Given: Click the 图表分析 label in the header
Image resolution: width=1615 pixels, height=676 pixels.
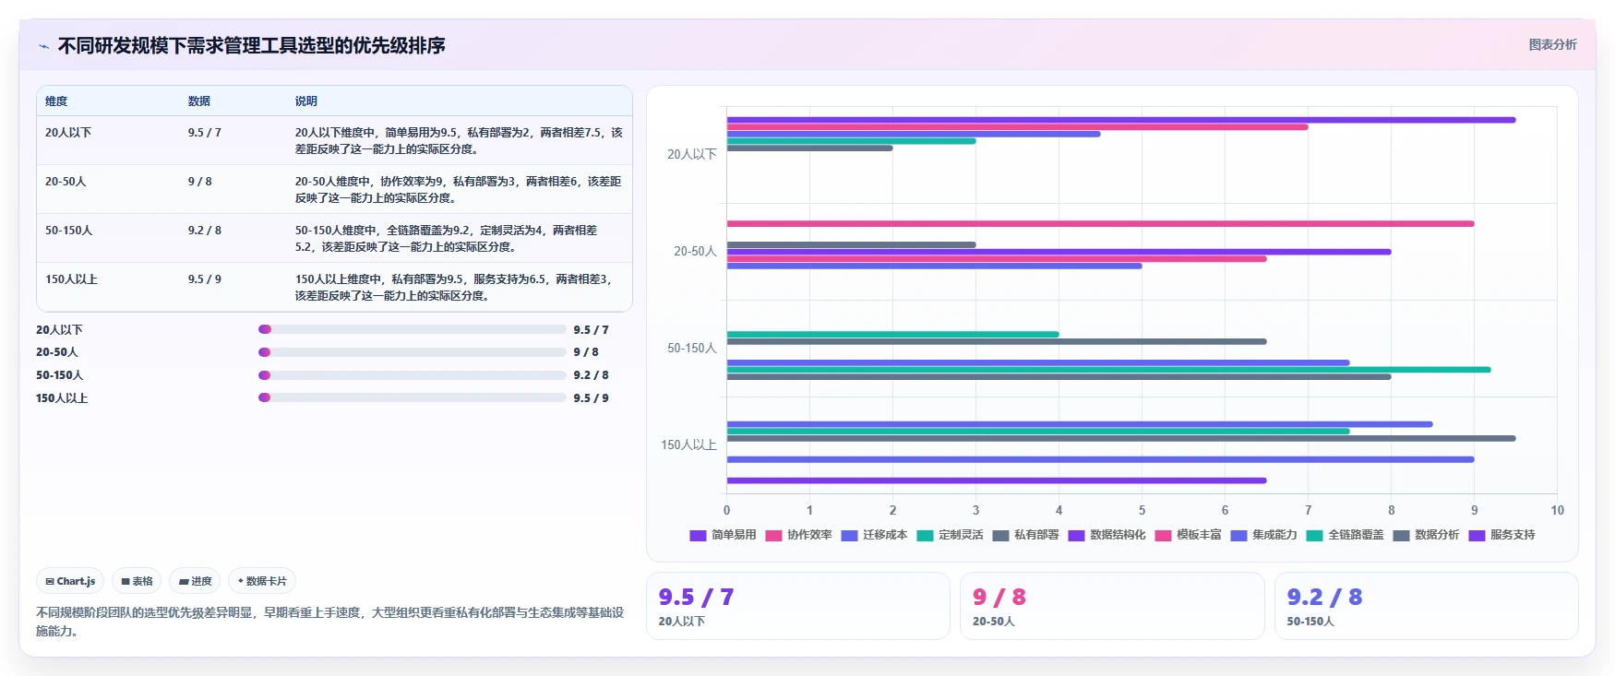Looking at the screenshot, I should [1552, 44].
